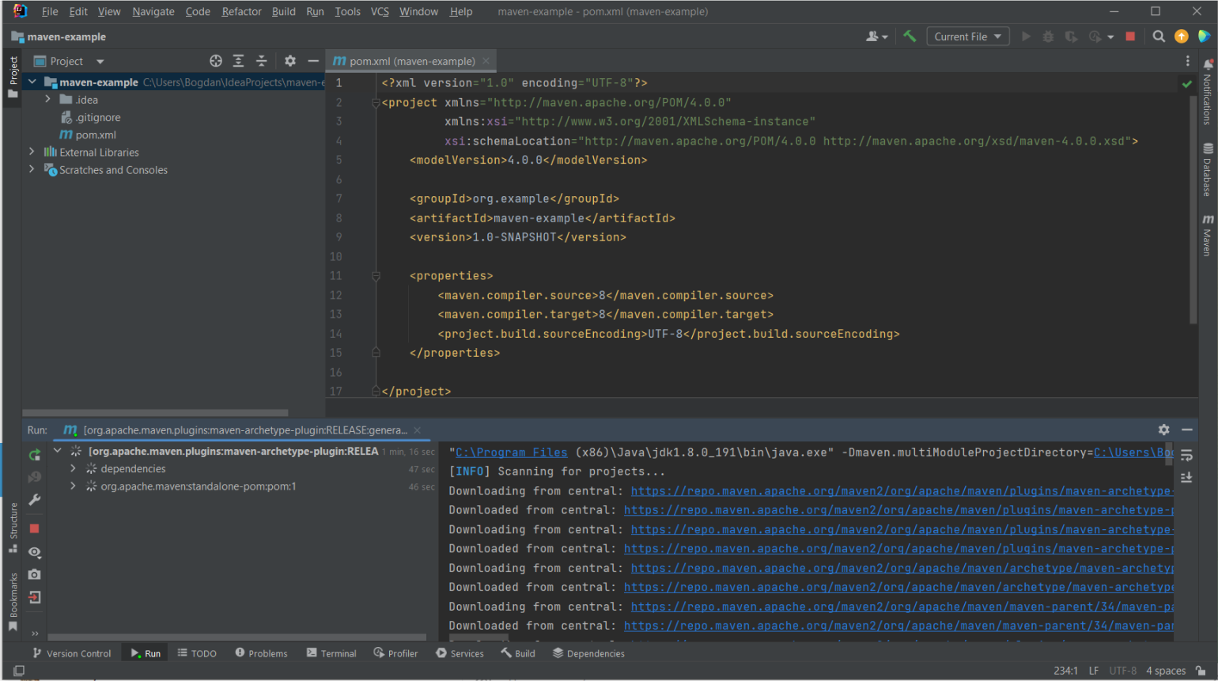Open the Maven tool window
This screenshot has width=1218, height=681.
pyautogui.click(x=1208, y=235)
